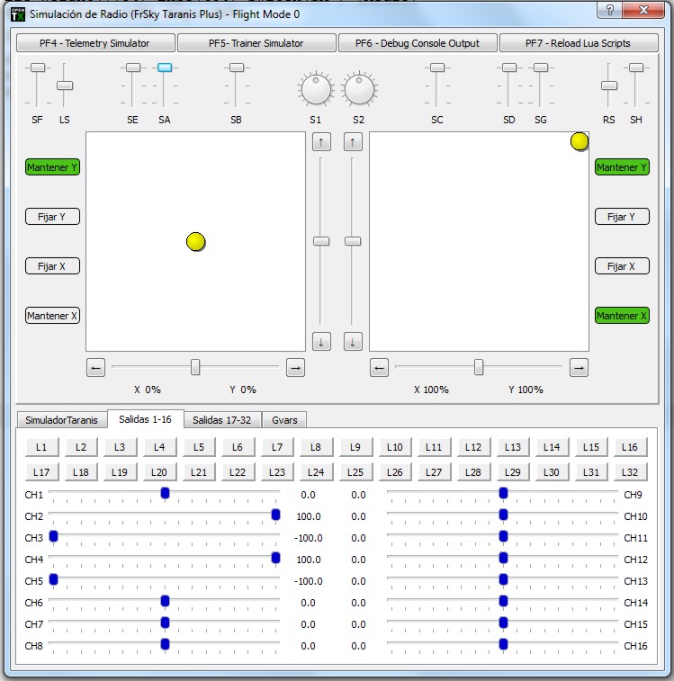Click the left arrow under the left stick
Viewport: 674px width, 681px height.
click(x=96, y=367)
